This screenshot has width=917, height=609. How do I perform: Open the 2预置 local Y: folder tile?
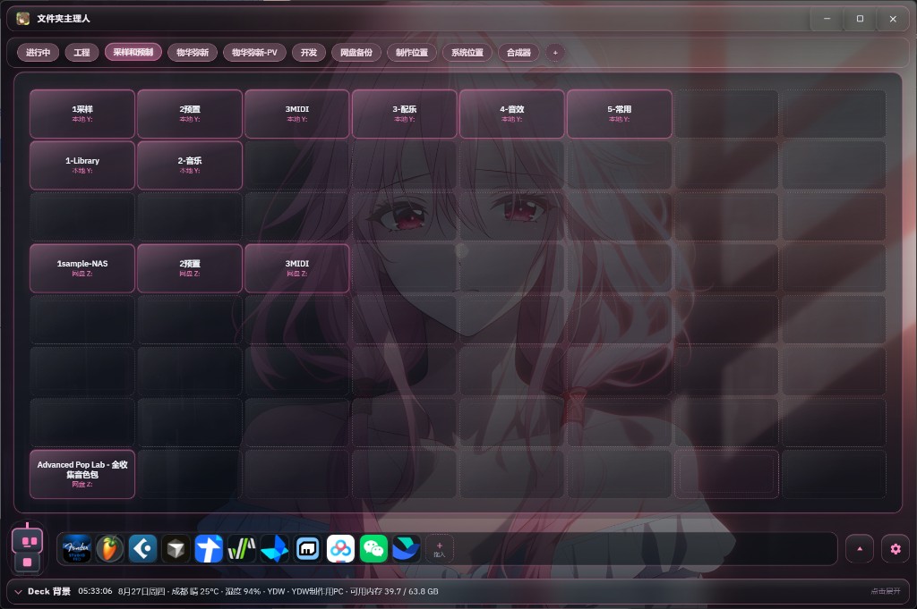tap(190, 114)
